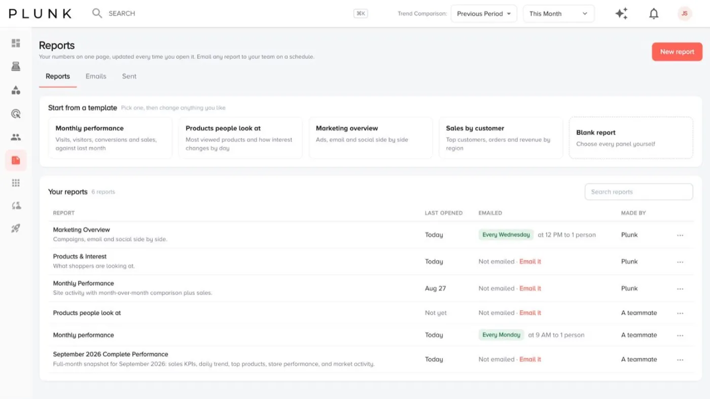Click Email it for Monthly Performance Aug 27 row

(x=530, y=288)
